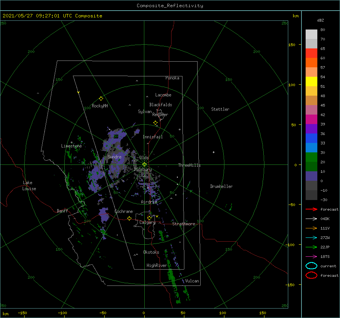Click the Vulcan city label
340x318 pixels.
pyautogui.click(x=192, y=281)
